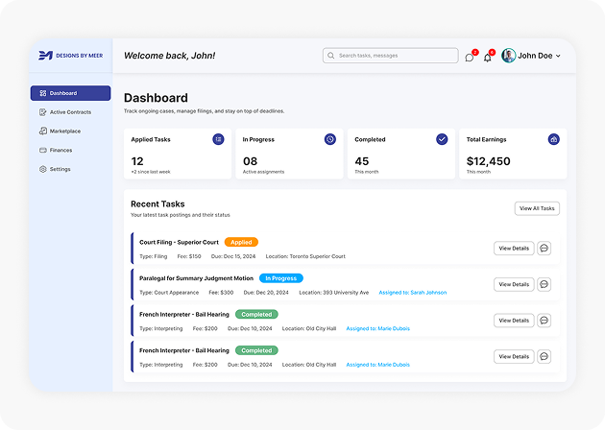Click the search magnifier icon
605x430 pixels.
(x=330, y=56)
